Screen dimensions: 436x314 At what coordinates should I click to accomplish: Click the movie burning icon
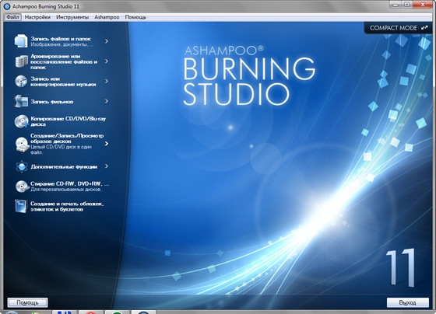21,101
